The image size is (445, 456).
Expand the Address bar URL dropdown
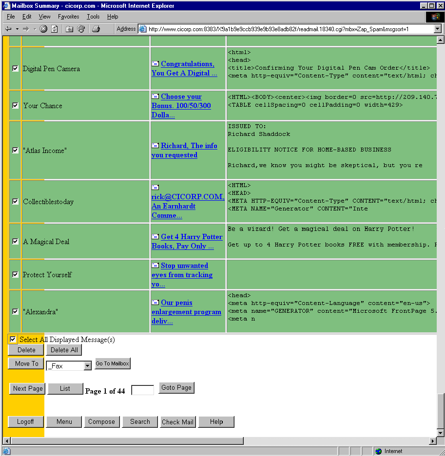point(437,29)
